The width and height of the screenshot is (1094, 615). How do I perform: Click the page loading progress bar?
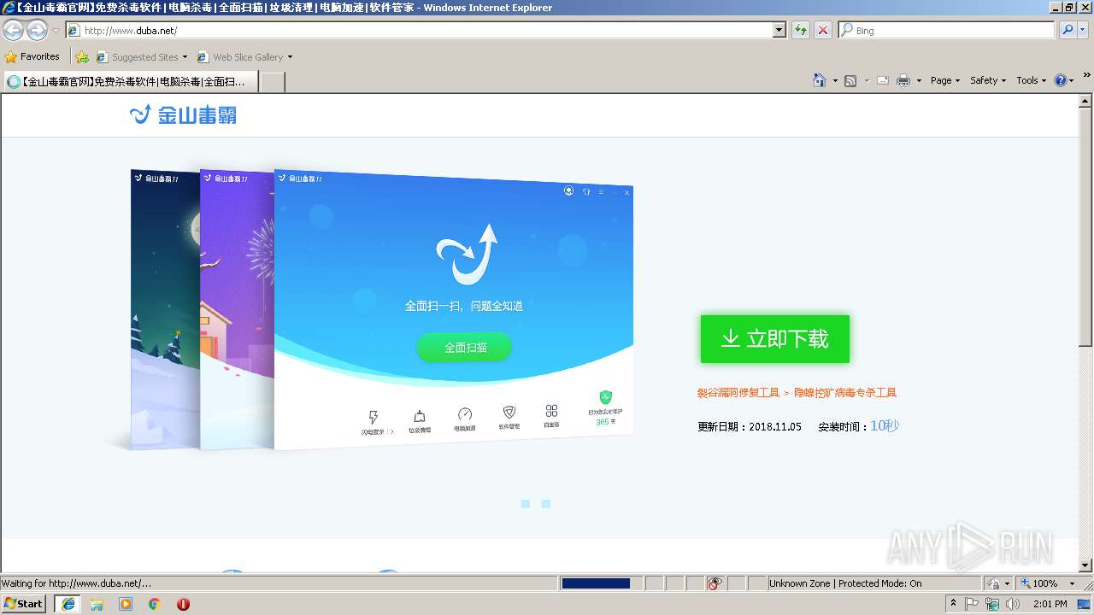pyautogui.click(x=596, y=583)
